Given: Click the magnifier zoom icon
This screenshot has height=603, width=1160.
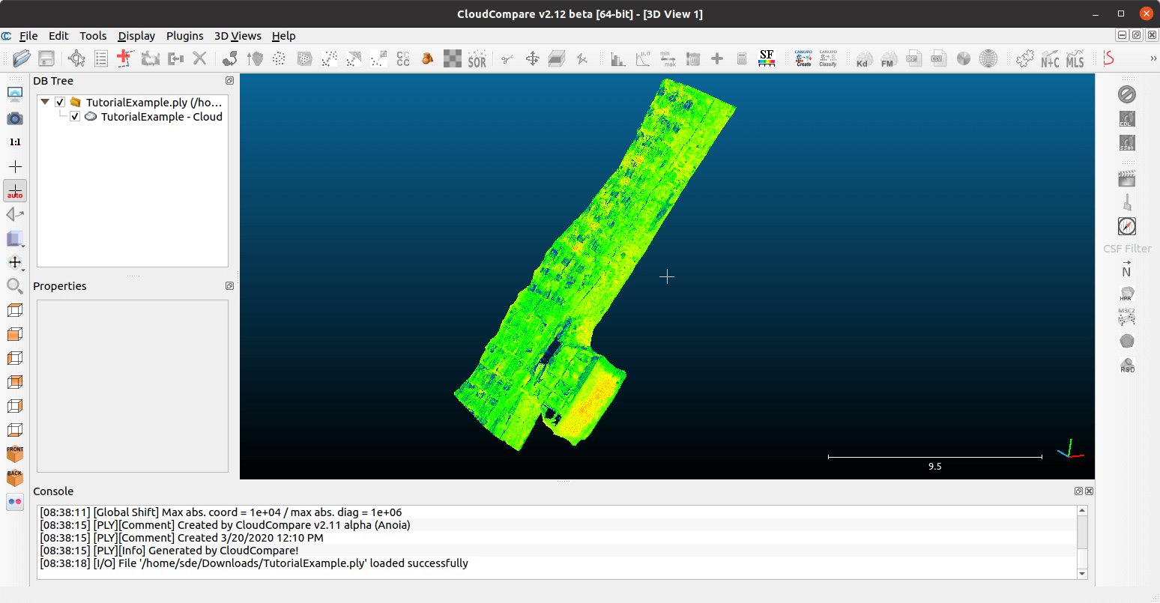Looking at the screenshot, I should pos(15,286).
